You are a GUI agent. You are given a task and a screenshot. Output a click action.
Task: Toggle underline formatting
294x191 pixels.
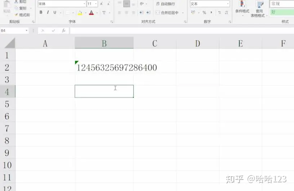tap(55, 12)
